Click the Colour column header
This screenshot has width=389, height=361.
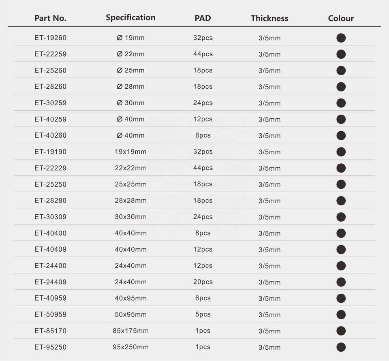341,18
